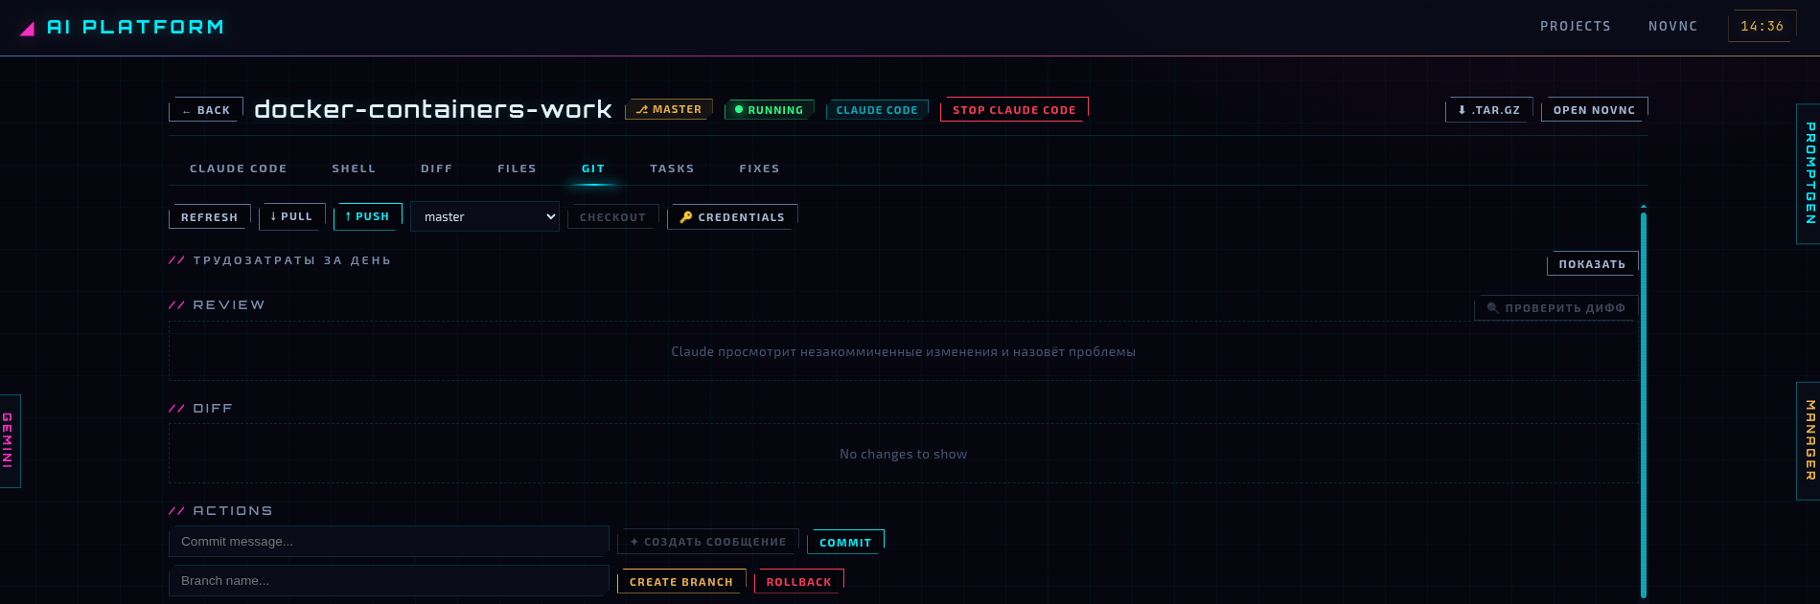Click the CLAUDE CODE status badge
Screen dimensions: 1820x604
pos(877,110)
